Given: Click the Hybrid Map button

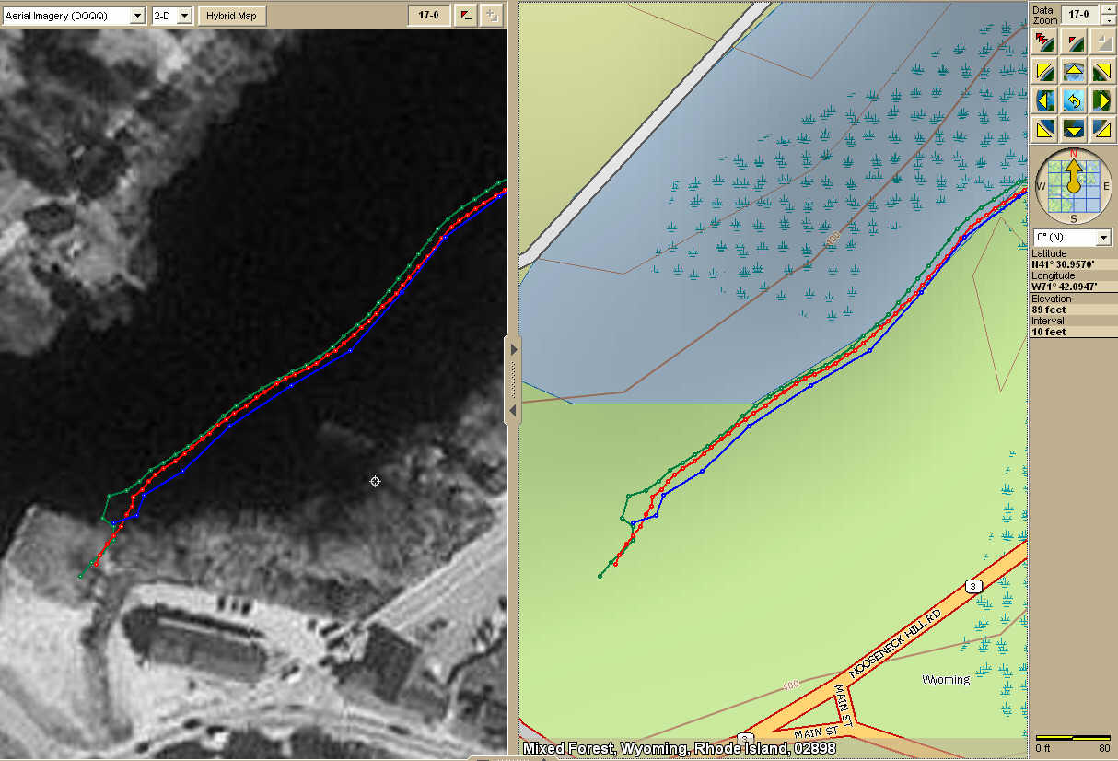Looking at the screenshot, I should (x=232, y=16).
